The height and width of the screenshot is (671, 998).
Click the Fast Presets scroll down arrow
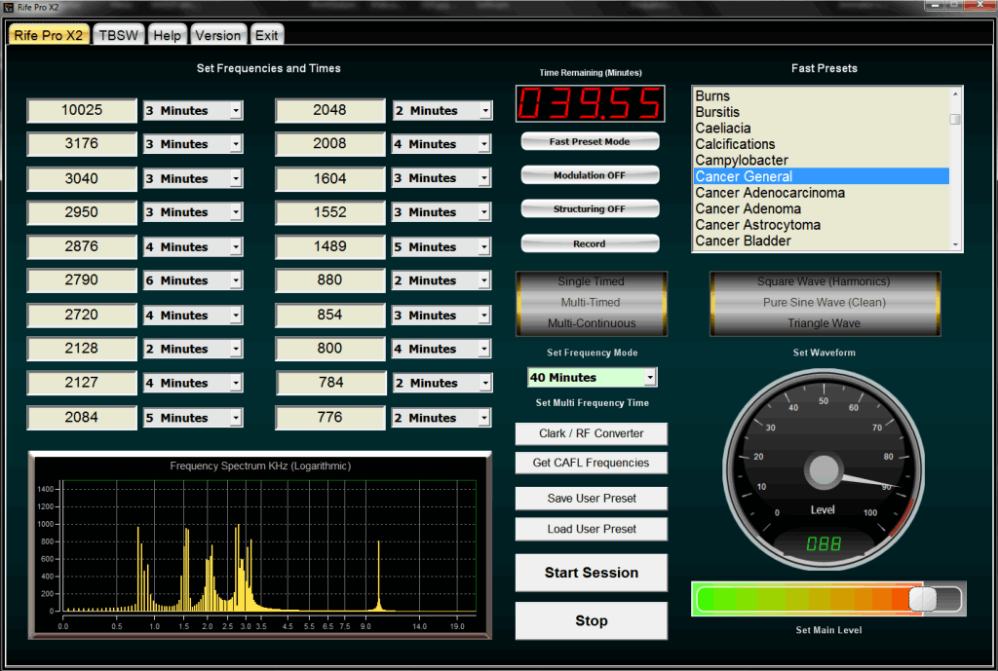[955, 244]
